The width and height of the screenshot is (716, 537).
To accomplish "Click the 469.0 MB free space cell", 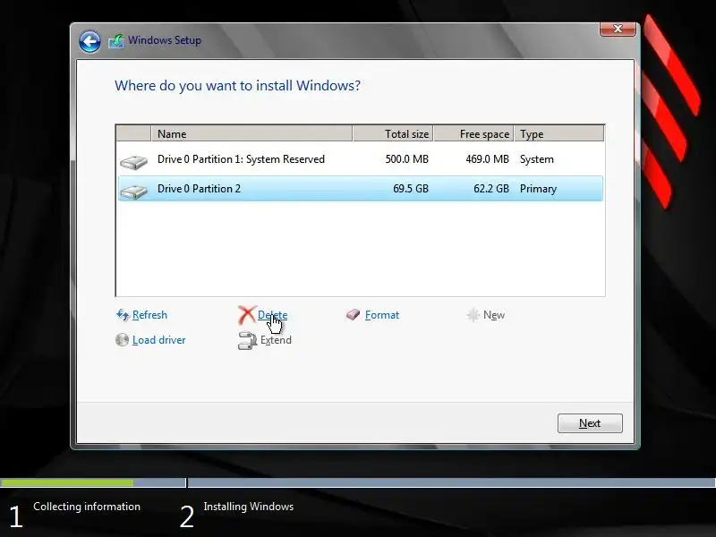I will click(487, 159).
